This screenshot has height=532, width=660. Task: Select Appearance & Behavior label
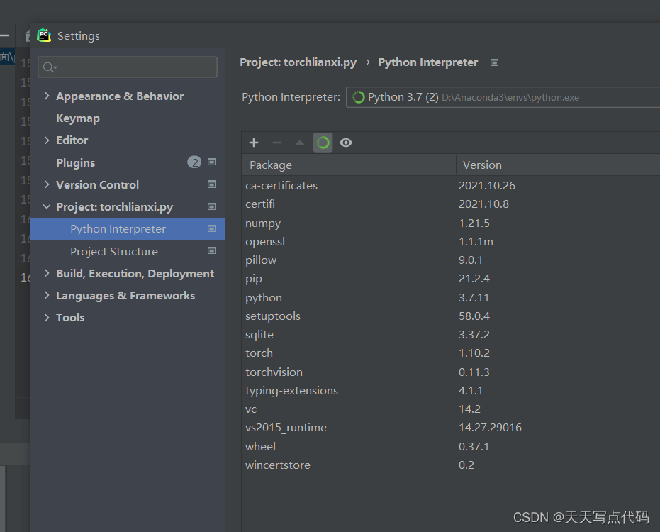click(x=120, y=96)
